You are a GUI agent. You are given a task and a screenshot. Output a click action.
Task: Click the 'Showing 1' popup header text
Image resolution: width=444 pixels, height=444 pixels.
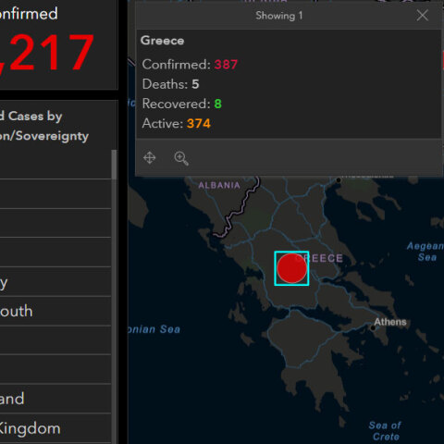[x=279, y=16]
